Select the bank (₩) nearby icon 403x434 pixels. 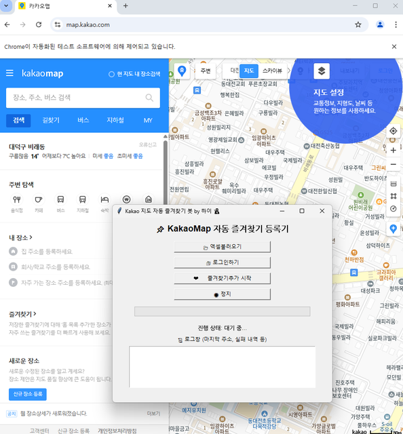tap(127, 199)
